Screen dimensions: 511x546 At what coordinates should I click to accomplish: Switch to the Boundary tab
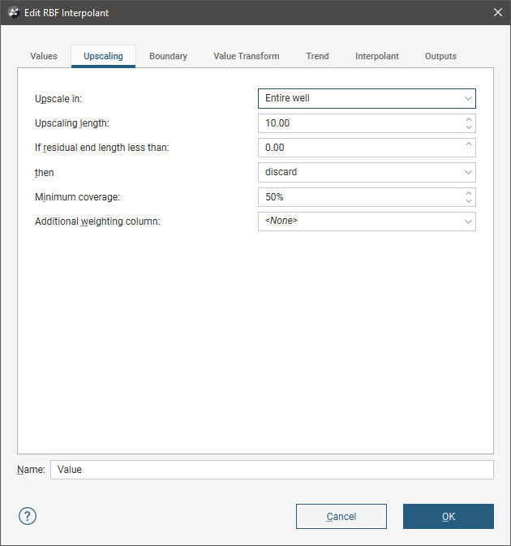[x=168, y=56]
